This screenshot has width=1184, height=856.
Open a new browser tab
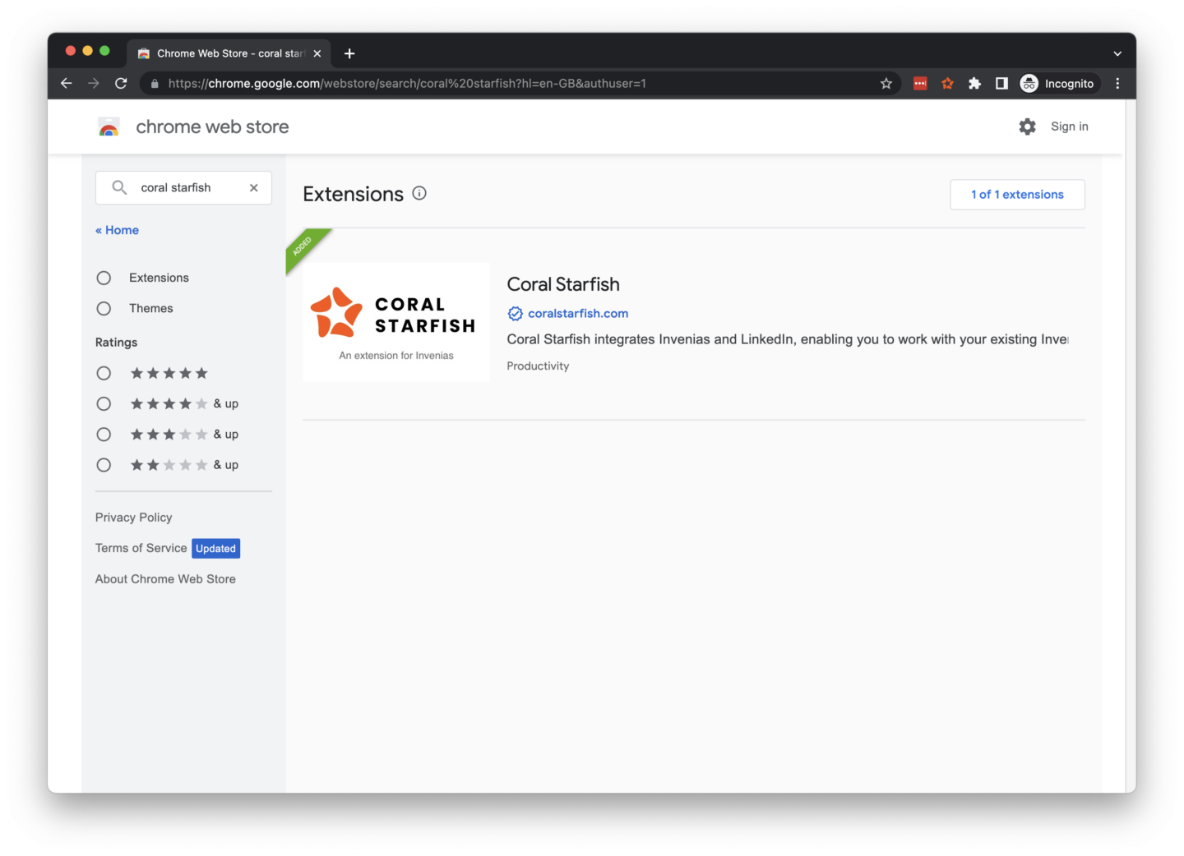349,53
